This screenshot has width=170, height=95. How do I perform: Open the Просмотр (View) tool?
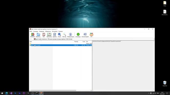pyautogui.click(x=49, y=35)
